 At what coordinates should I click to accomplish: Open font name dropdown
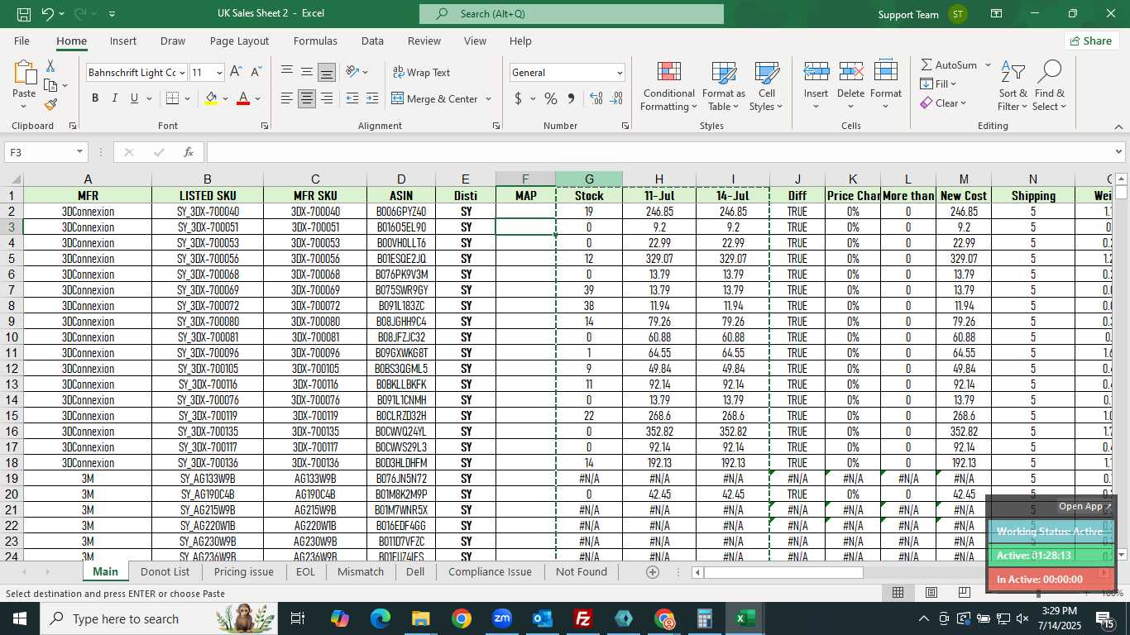pos(182,73)
